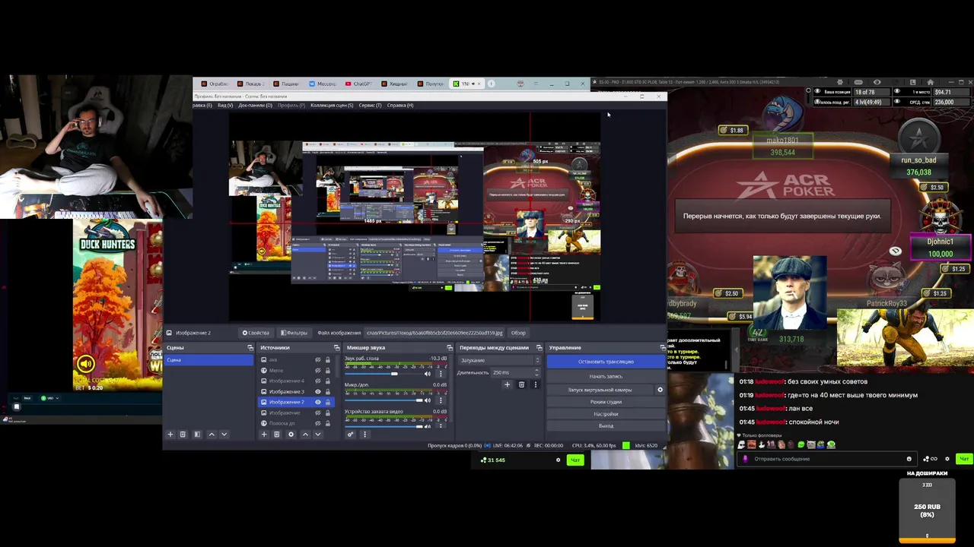Open Фильтры for selected source

293,333
